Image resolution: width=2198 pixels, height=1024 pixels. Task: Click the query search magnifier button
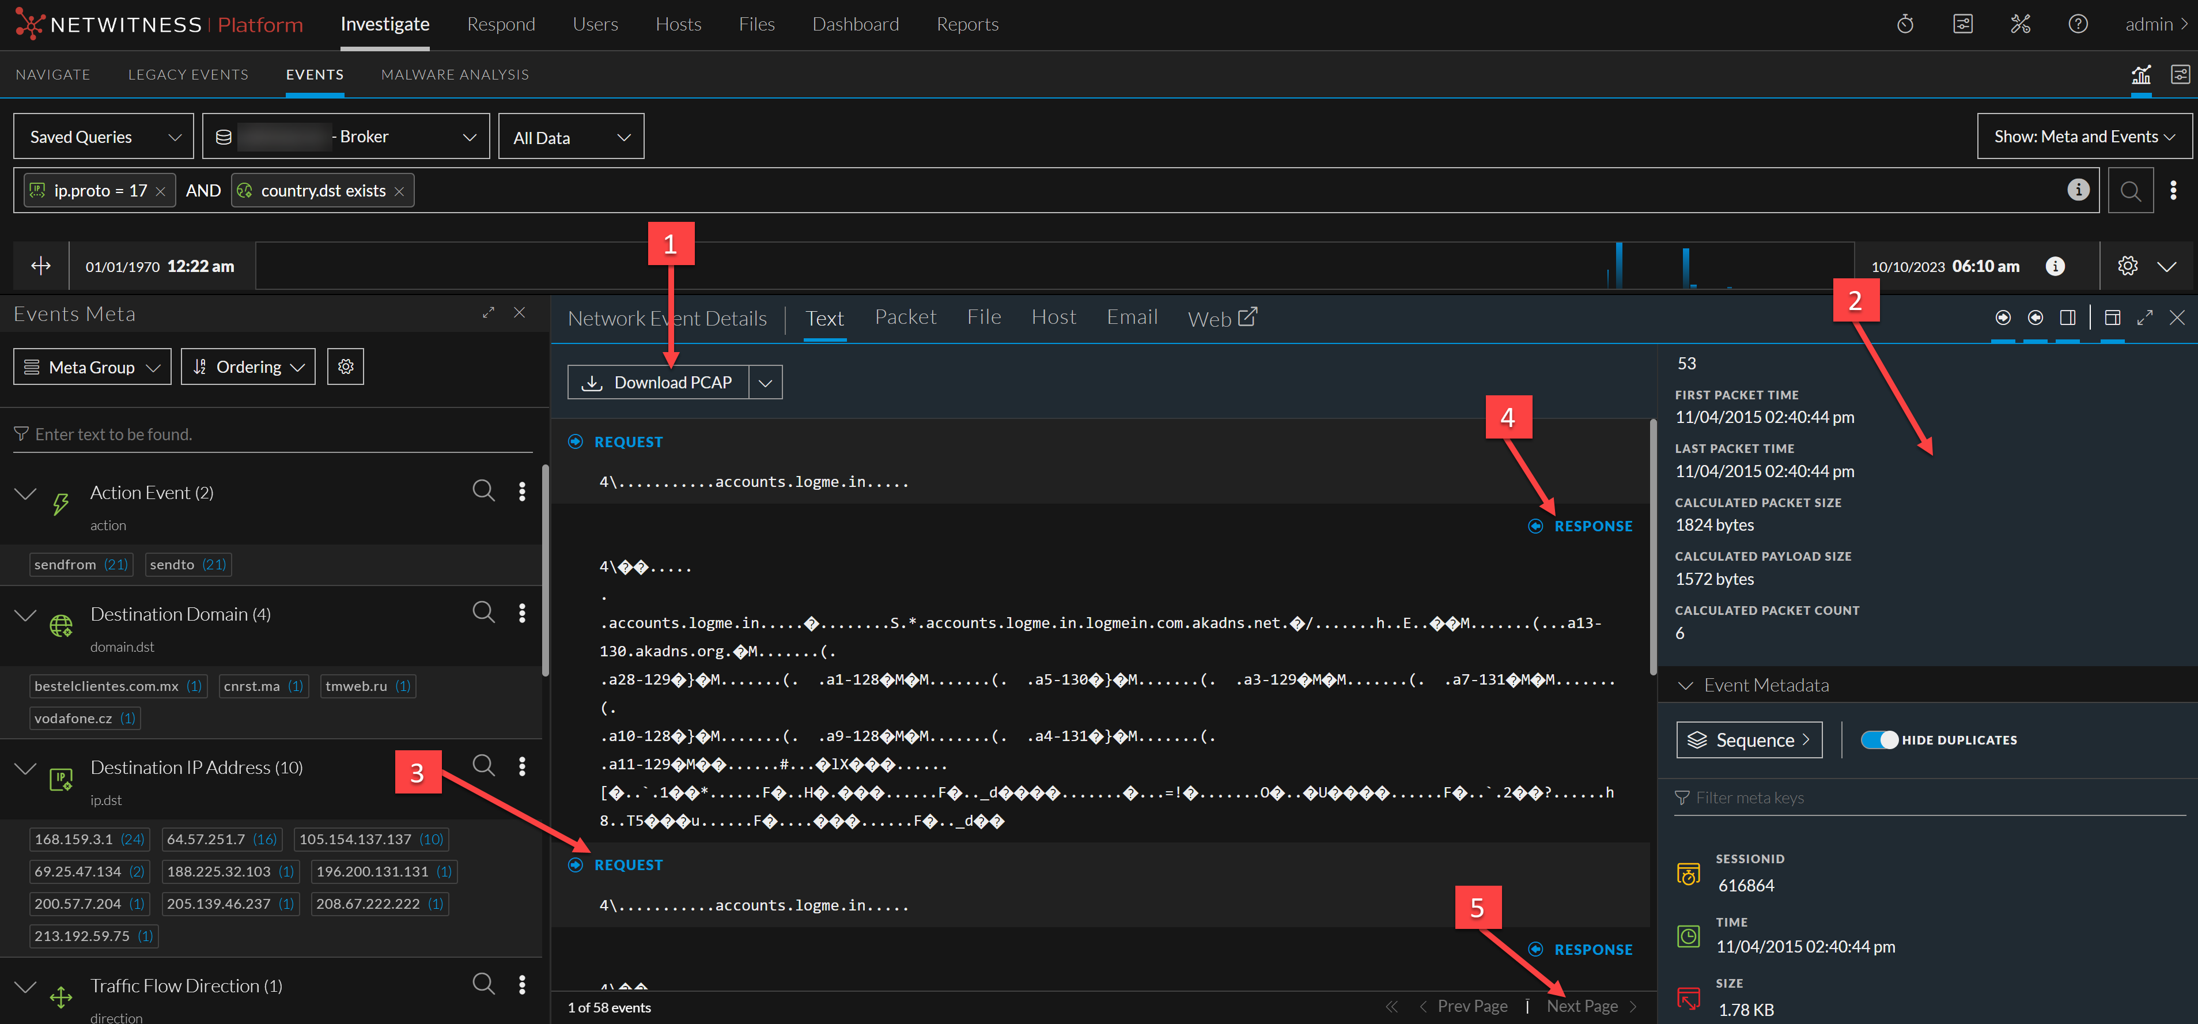click(2130, 191)
